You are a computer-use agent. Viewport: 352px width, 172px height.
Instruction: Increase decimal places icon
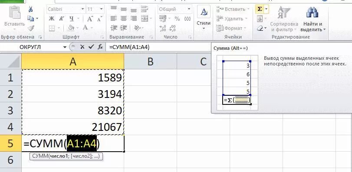(162, 28)
